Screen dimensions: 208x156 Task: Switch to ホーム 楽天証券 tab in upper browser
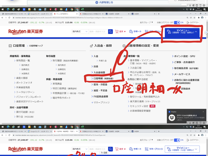[x=66, y=14]
